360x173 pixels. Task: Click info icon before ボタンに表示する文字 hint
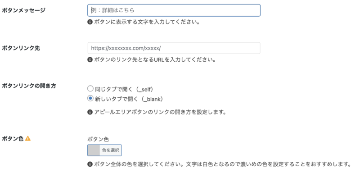(90, 22)
